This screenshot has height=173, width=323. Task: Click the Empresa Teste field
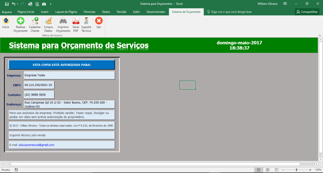[x=69, y=76]
